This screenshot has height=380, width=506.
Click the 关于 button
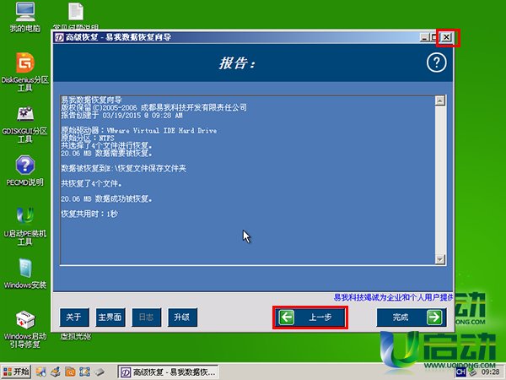(x=73, y=318)
